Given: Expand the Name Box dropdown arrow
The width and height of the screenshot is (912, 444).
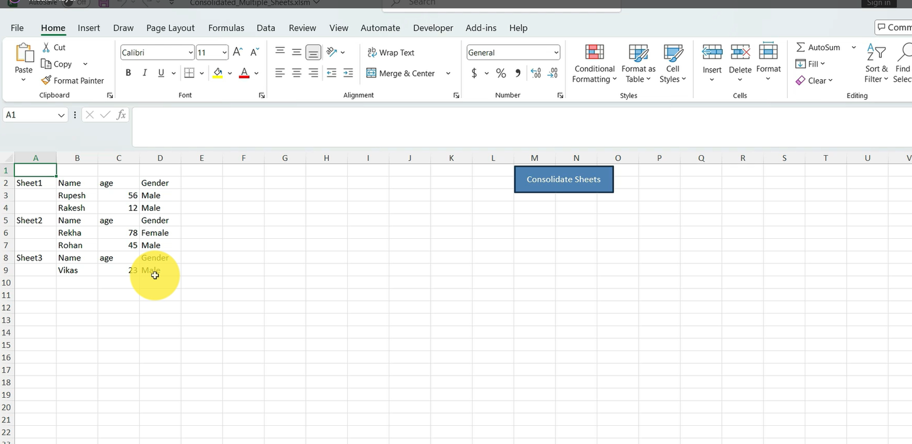Looking at the screenshot, I should [61, 115].
